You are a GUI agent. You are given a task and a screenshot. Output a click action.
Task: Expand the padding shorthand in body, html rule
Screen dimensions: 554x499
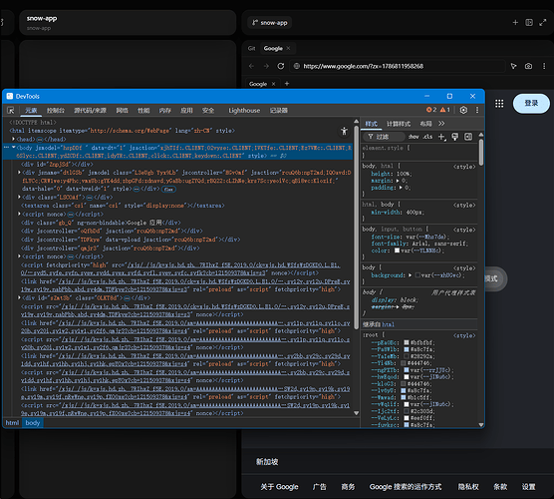coord(401,188)
